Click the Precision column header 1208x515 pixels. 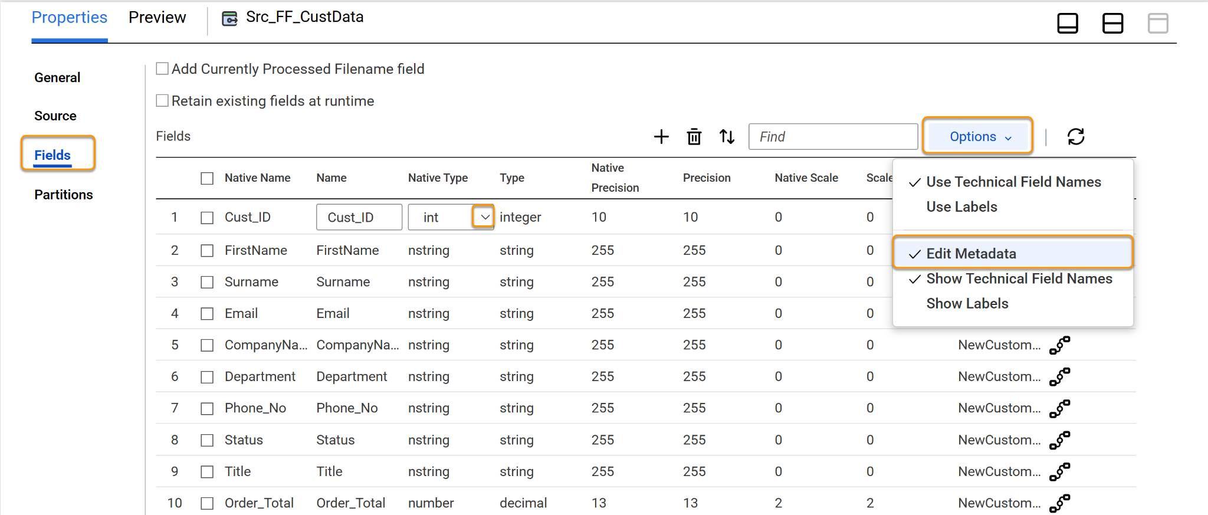tap(707, 178)
